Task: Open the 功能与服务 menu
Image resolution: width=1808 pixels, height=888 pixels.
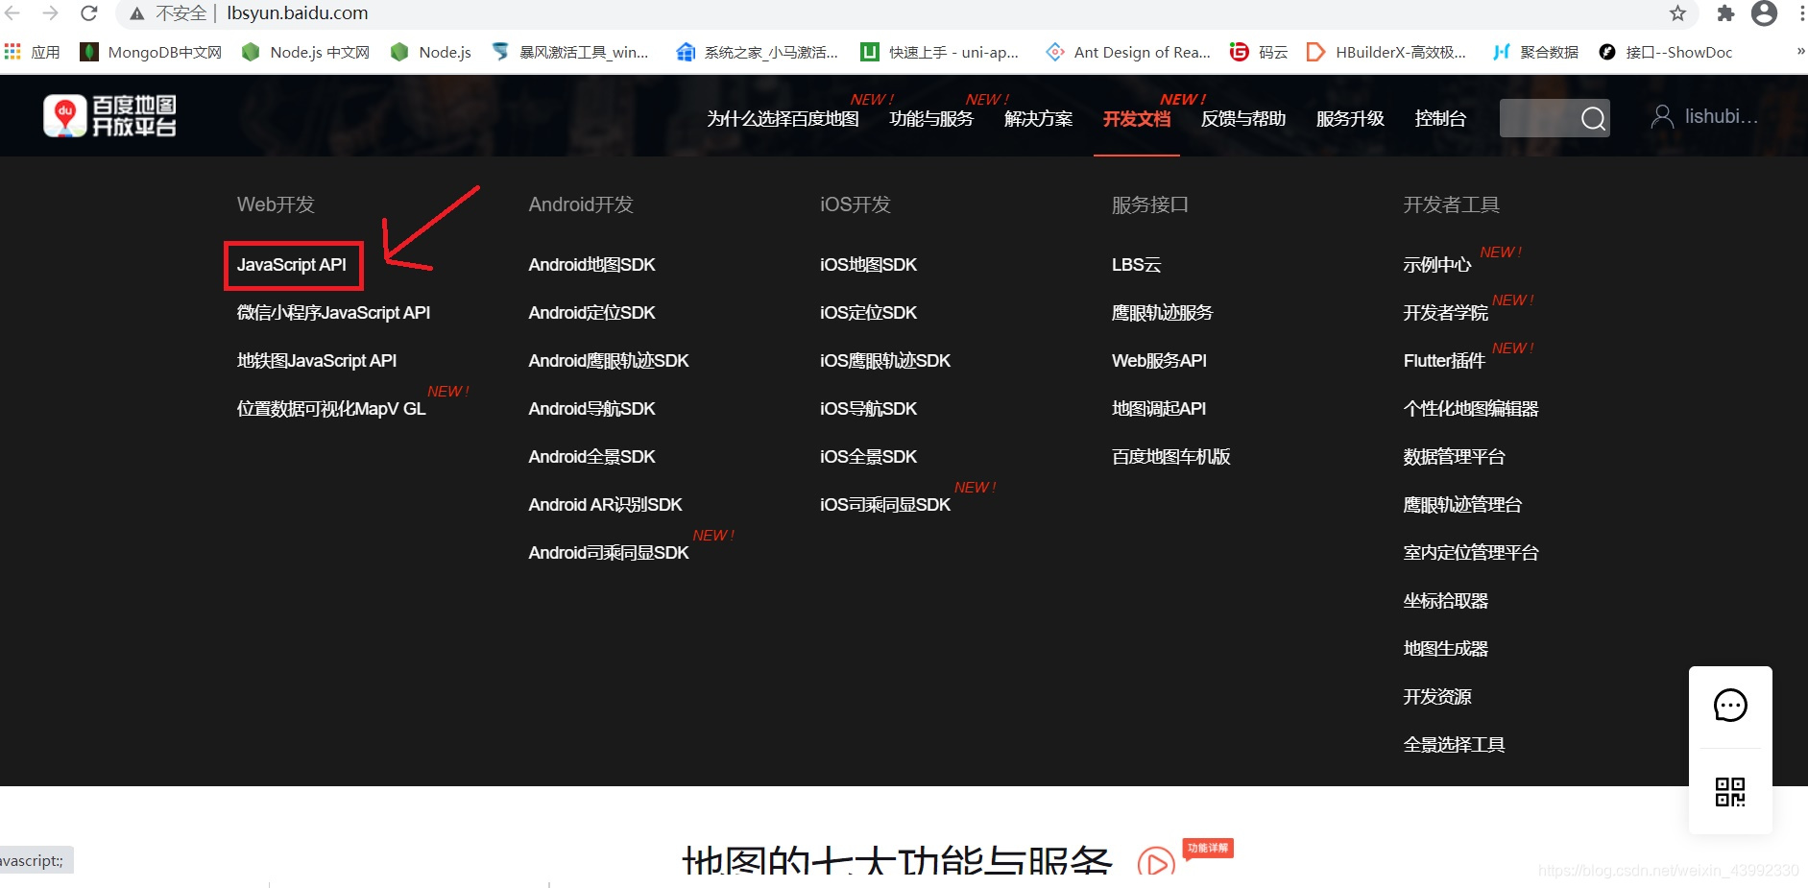Action: pos(931,119)
